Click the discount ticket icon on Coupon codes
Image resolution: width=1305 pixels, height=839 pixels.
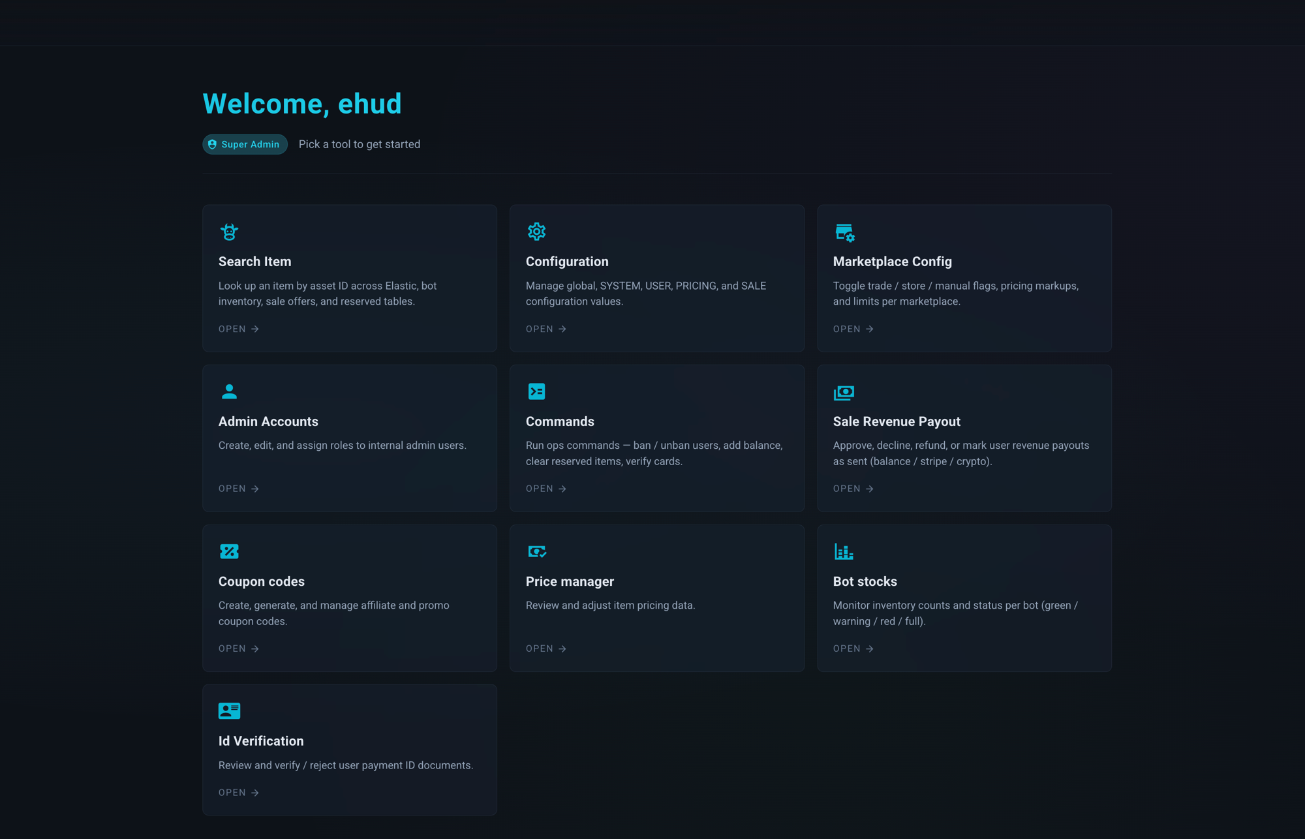pos(229,551)
